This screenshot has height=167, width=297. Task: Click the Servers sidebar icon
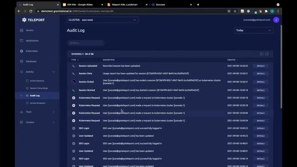click(x=21, y=30)
